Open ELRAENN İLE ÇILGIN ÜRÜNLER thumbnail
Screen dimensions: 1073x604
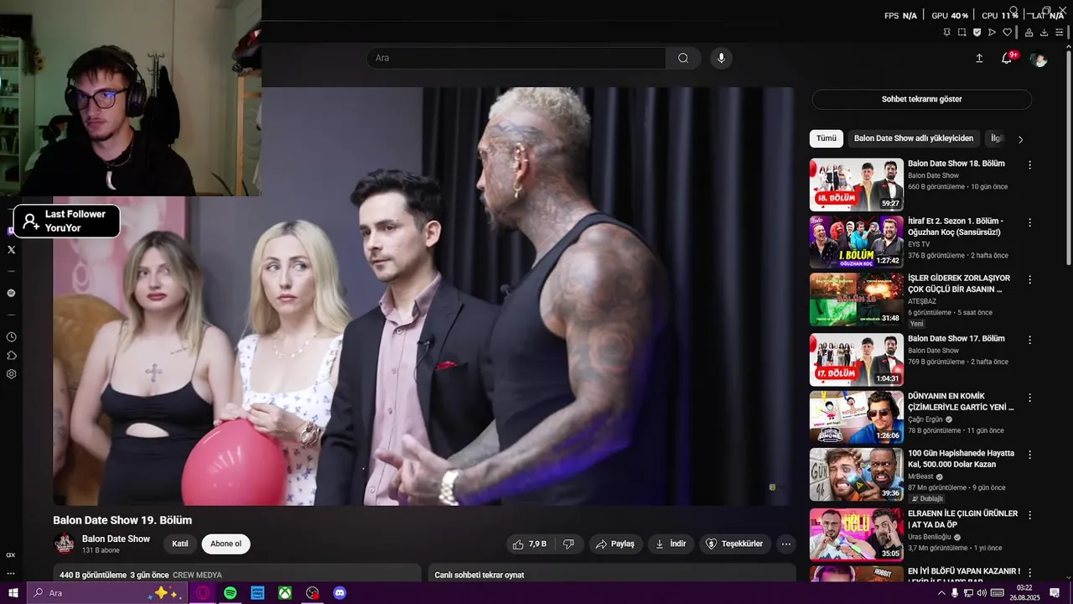[x=856, y=534]
